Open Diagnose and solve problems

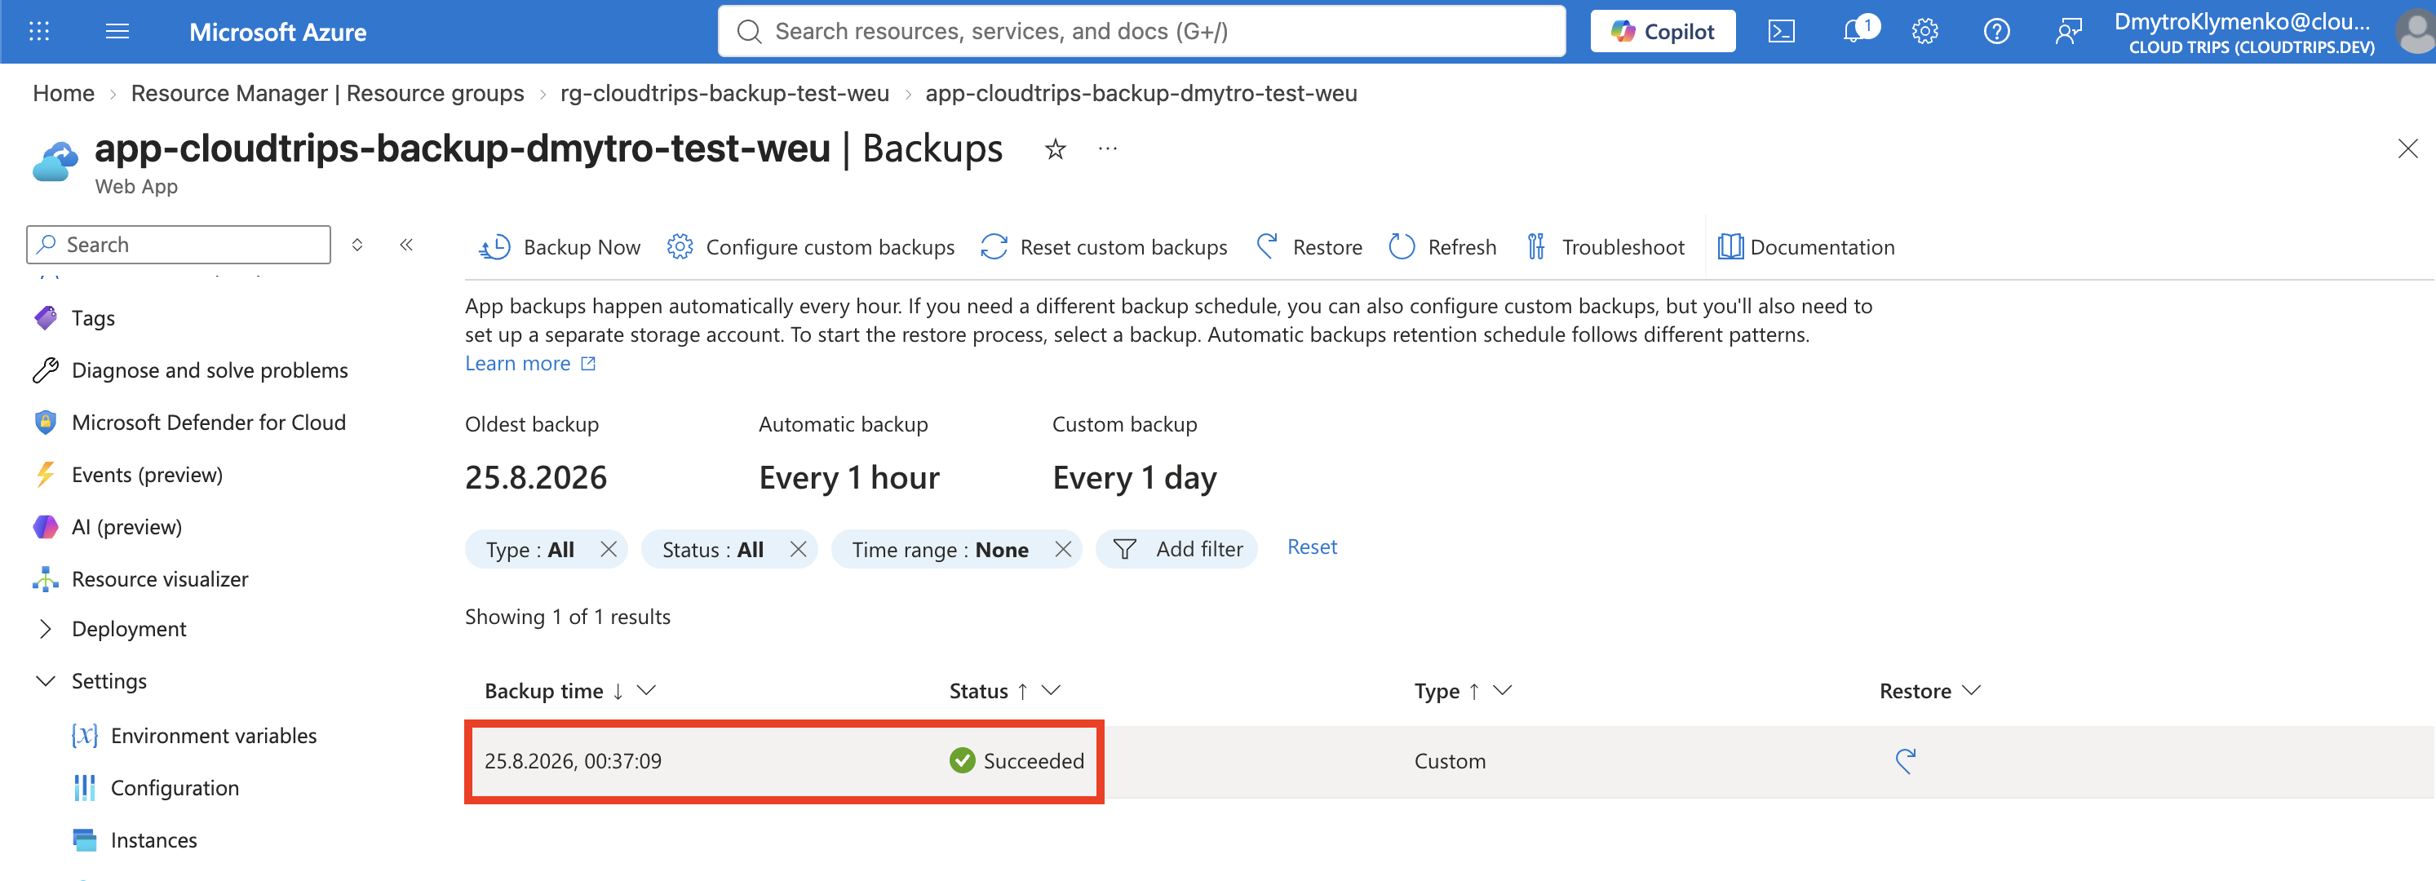209,370
